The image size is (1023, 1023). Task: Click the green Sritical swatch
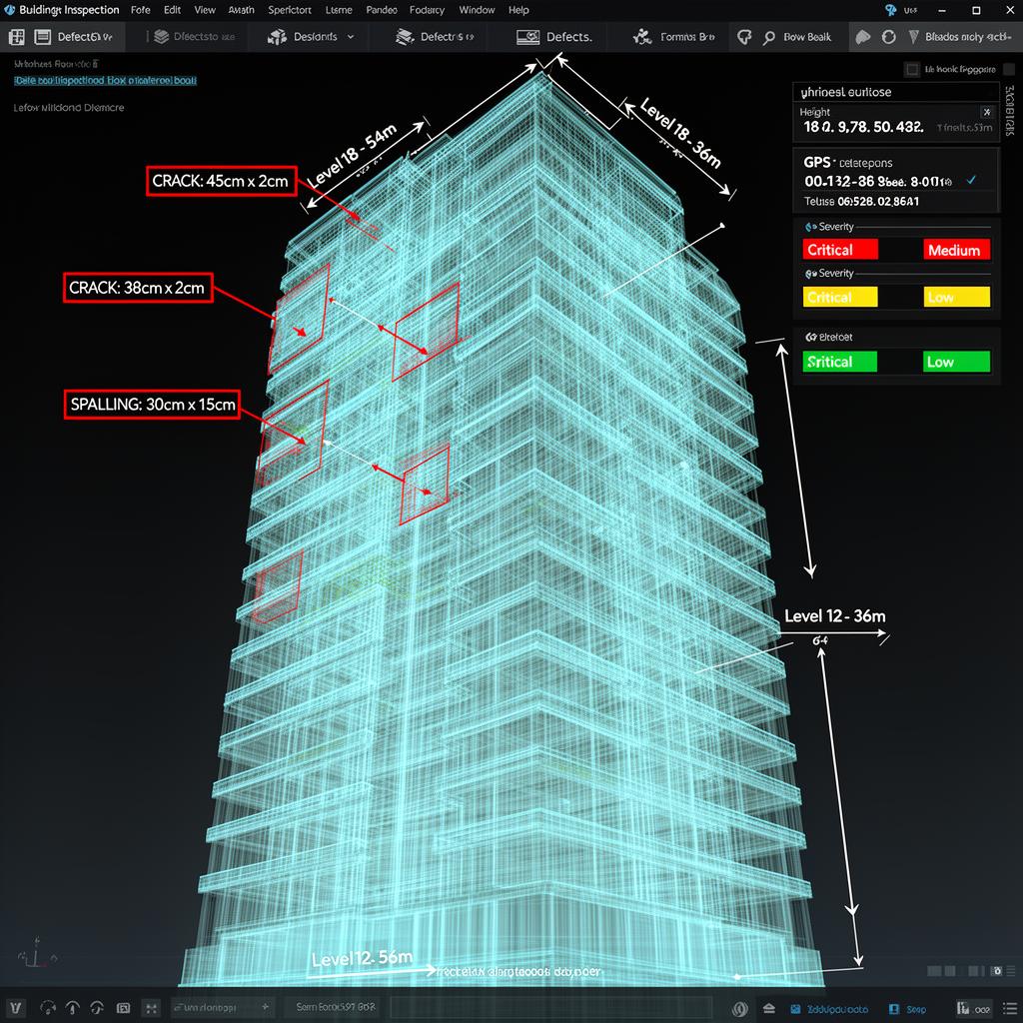[x=839, y=362]
